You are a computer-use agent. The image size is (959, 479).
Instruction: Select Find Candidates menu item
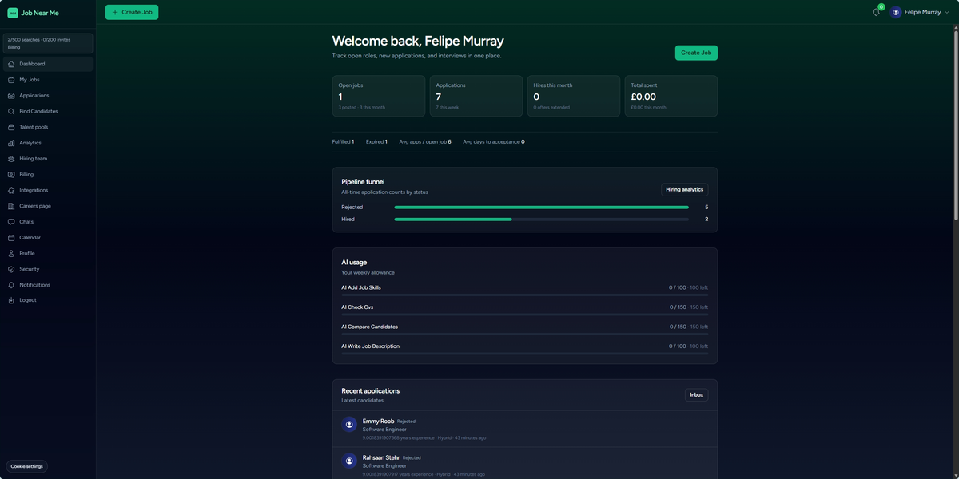pyautogui.click(x=48, y=111)
